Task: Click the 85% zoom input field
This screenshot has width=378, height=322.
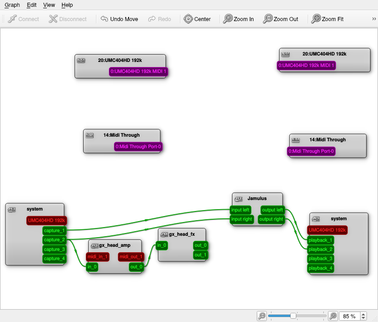Action: [x=349, y=316]
